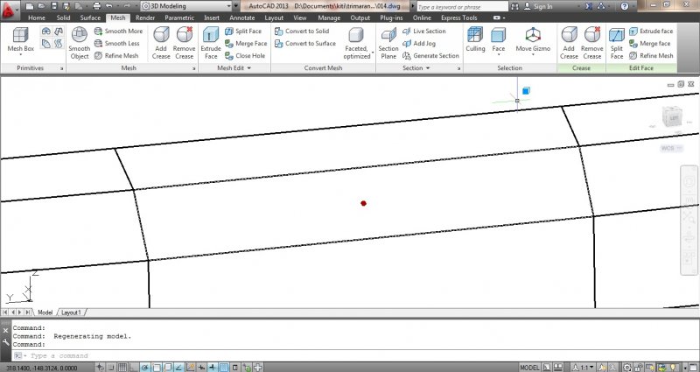
Task: Click the Live Section tool
Action: pyautogui.click(x=424, y=32)
